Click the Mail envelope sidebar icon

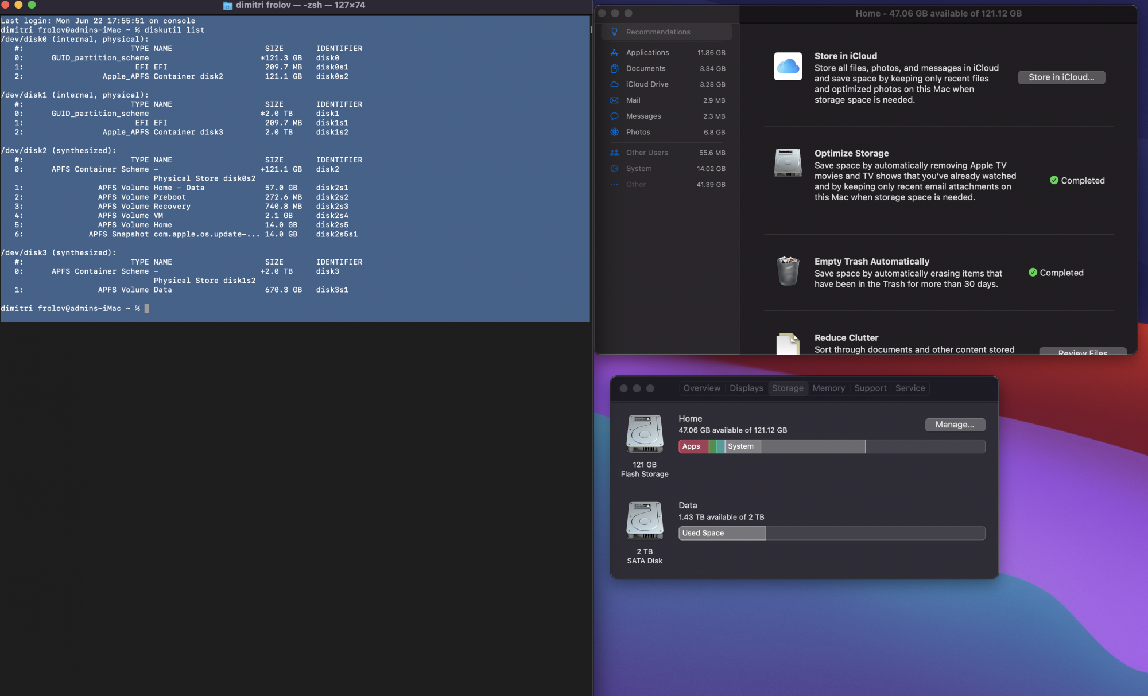614,100
